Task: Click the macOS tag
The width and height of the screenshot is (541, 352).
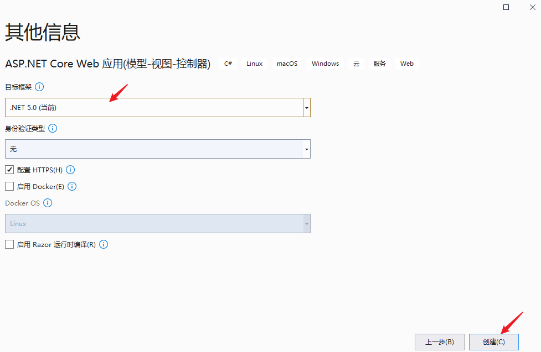Action: tap(287, 64)
